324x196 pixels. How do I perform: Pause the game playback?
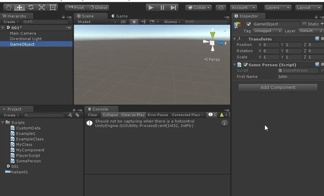[x=162, y=8]
